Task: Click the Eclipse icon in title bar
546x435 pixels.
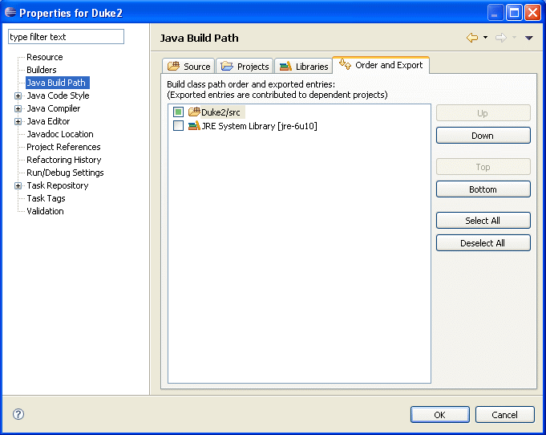Action: click(x=10, y=13)
